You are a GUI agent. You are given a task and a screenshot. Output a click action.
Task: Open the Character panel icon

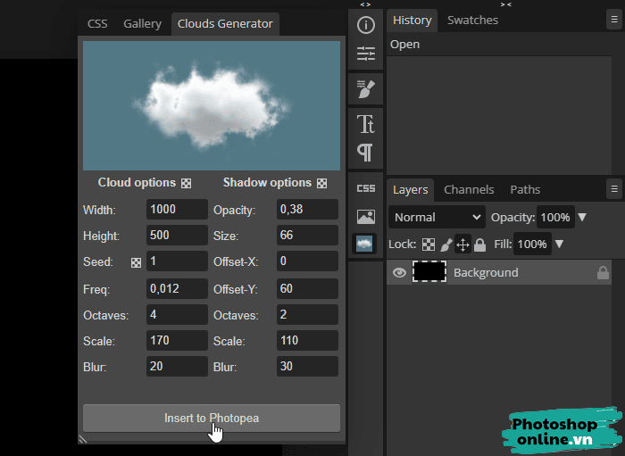(x=365, y=123)
